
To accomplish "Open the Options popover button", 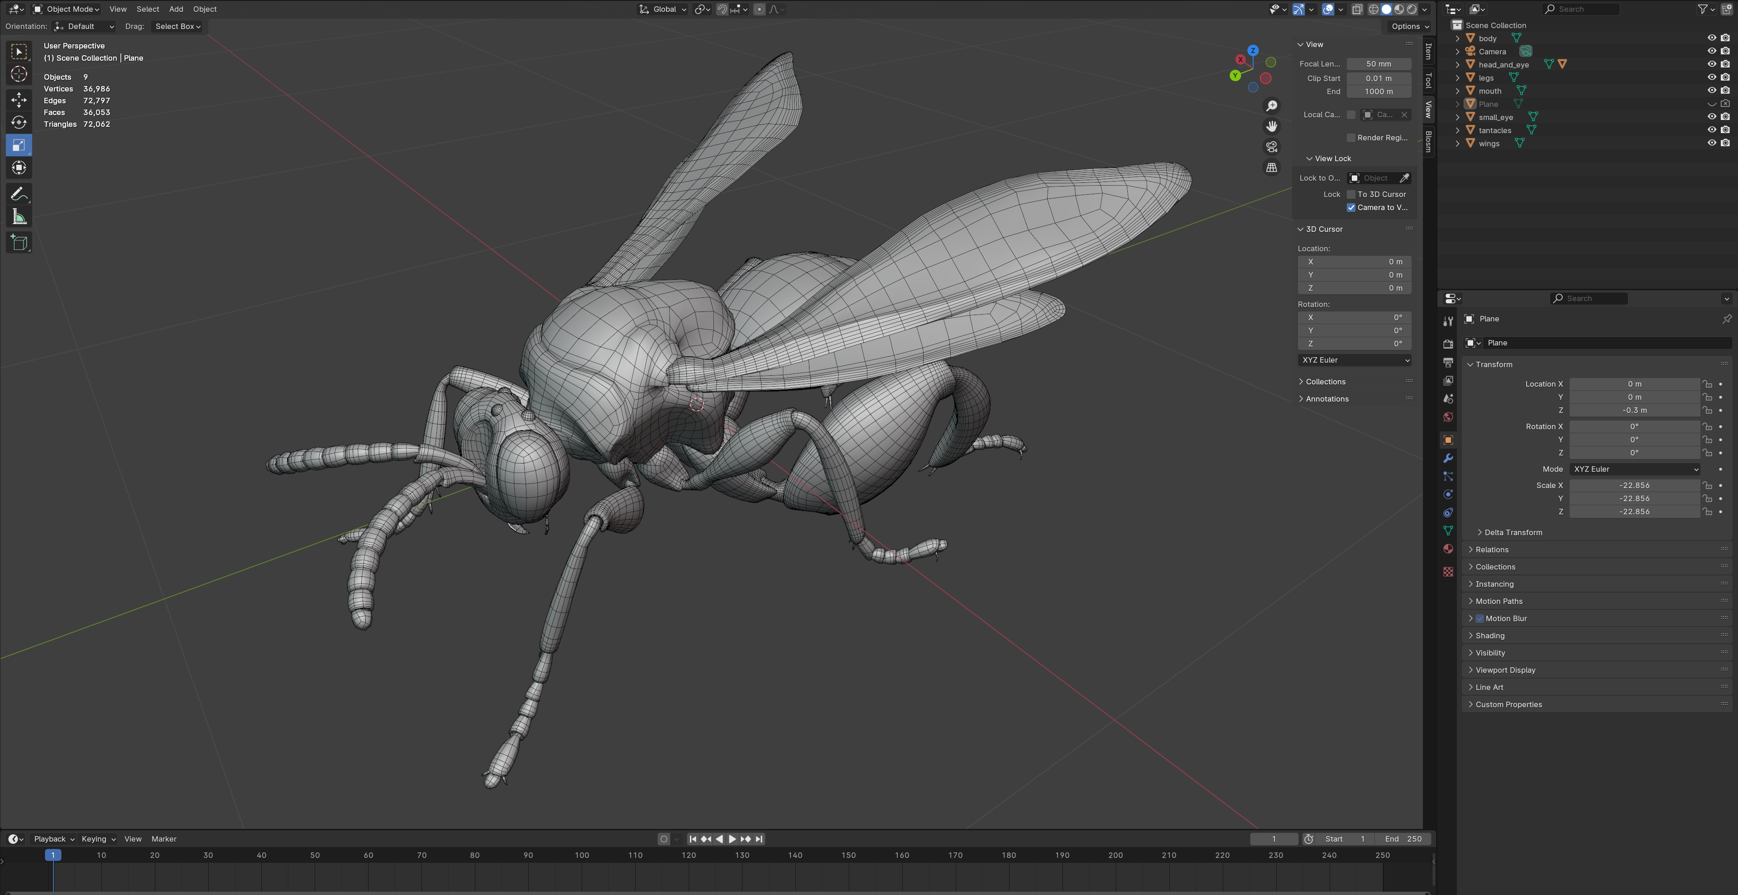I will coord(1409,26).
